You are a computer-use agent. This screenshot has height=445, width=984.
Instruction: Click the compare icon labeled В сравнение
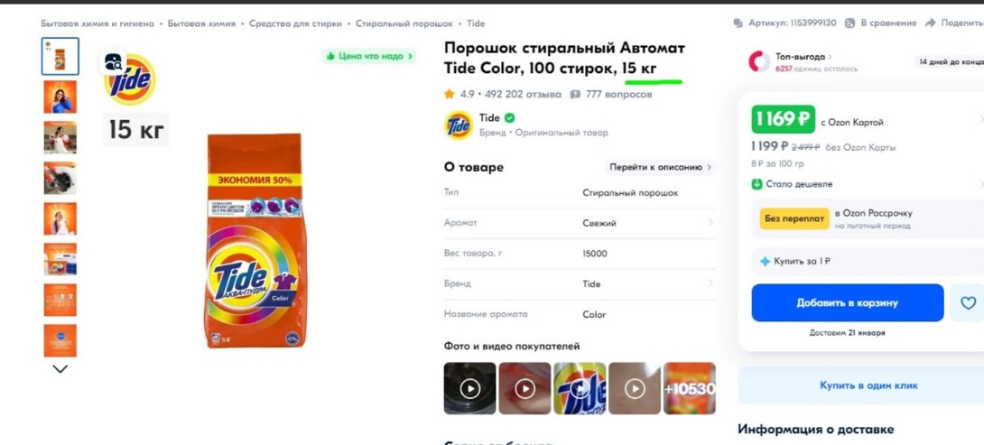point(849,23)
